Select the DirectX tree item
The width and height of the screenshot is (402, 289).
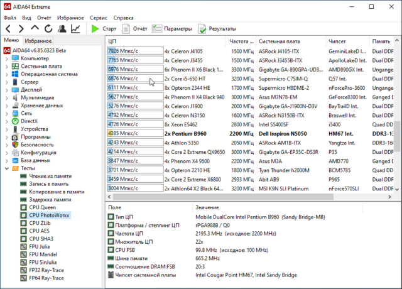point(30,121)
